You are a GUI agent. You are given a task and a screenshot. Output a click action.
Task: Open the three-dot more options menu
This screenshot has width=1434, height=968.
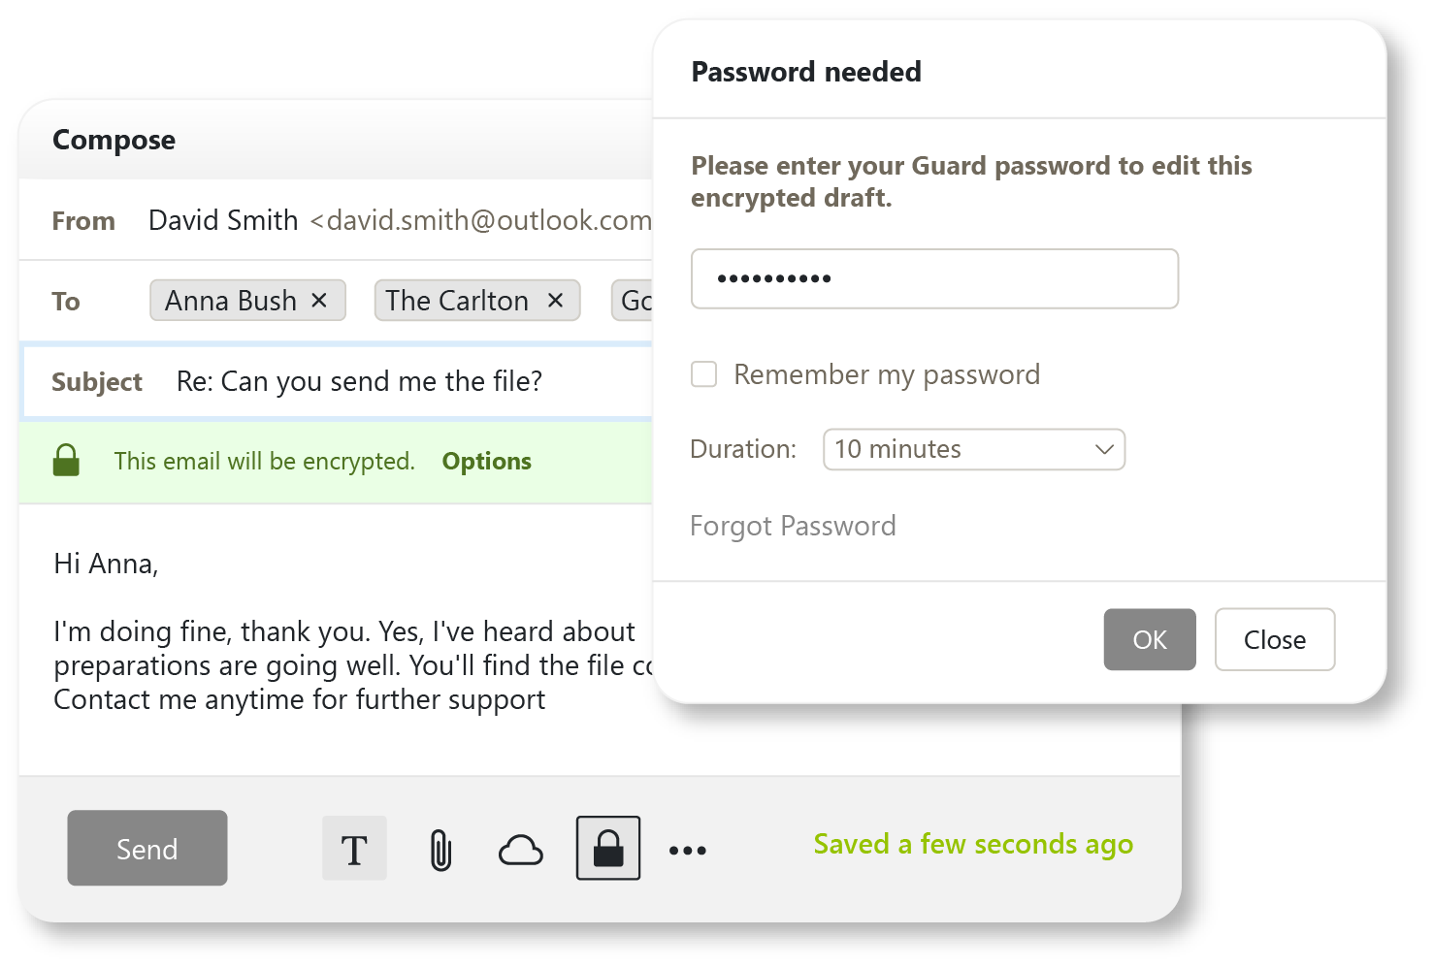pyautogui.click(x=687, y=851)
